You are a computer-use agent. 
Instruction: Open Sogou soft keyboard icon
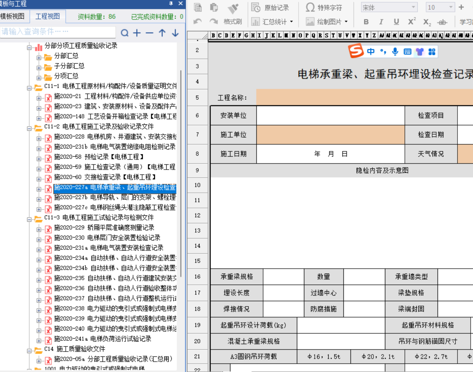(x=407, y=52)
